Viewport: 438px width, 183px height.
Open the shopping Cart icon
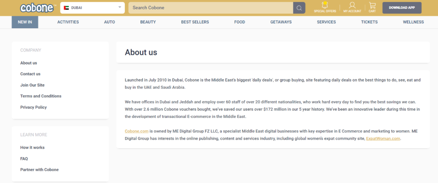[x=372, y=6]
